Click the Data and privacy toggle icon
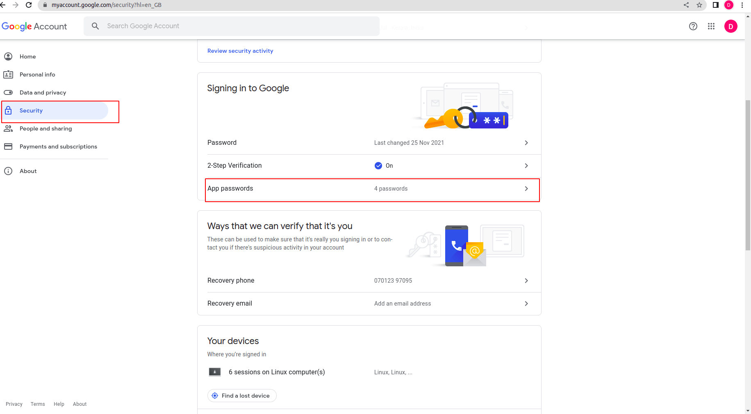The width and height of the screenshot is (751, 414). click(x=8, y=92)
